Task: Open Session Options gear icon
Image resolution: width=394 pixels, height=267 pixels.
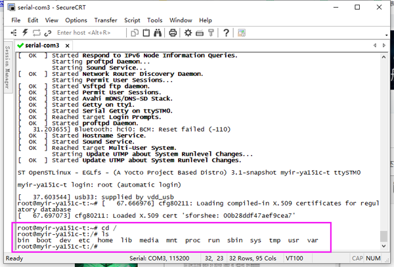Action: (188, 33)
